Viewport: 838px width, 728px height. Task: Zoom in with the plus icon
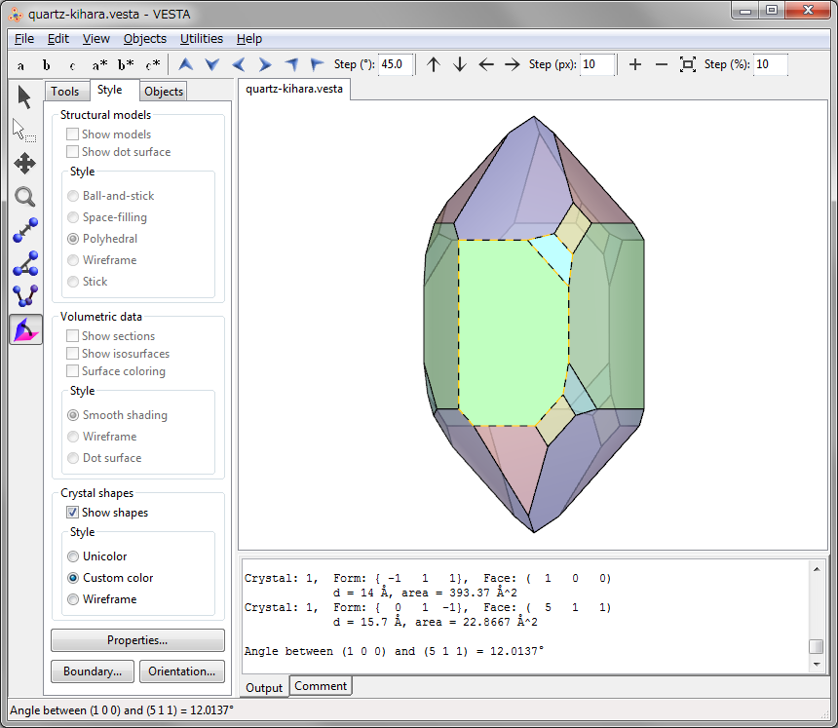pyautogui.click(x=635, y=64)
